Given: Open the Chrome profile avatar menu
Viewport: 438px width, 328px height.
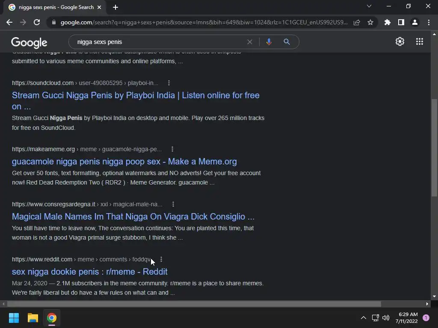Looking at the screenshot, I should 415,22.
